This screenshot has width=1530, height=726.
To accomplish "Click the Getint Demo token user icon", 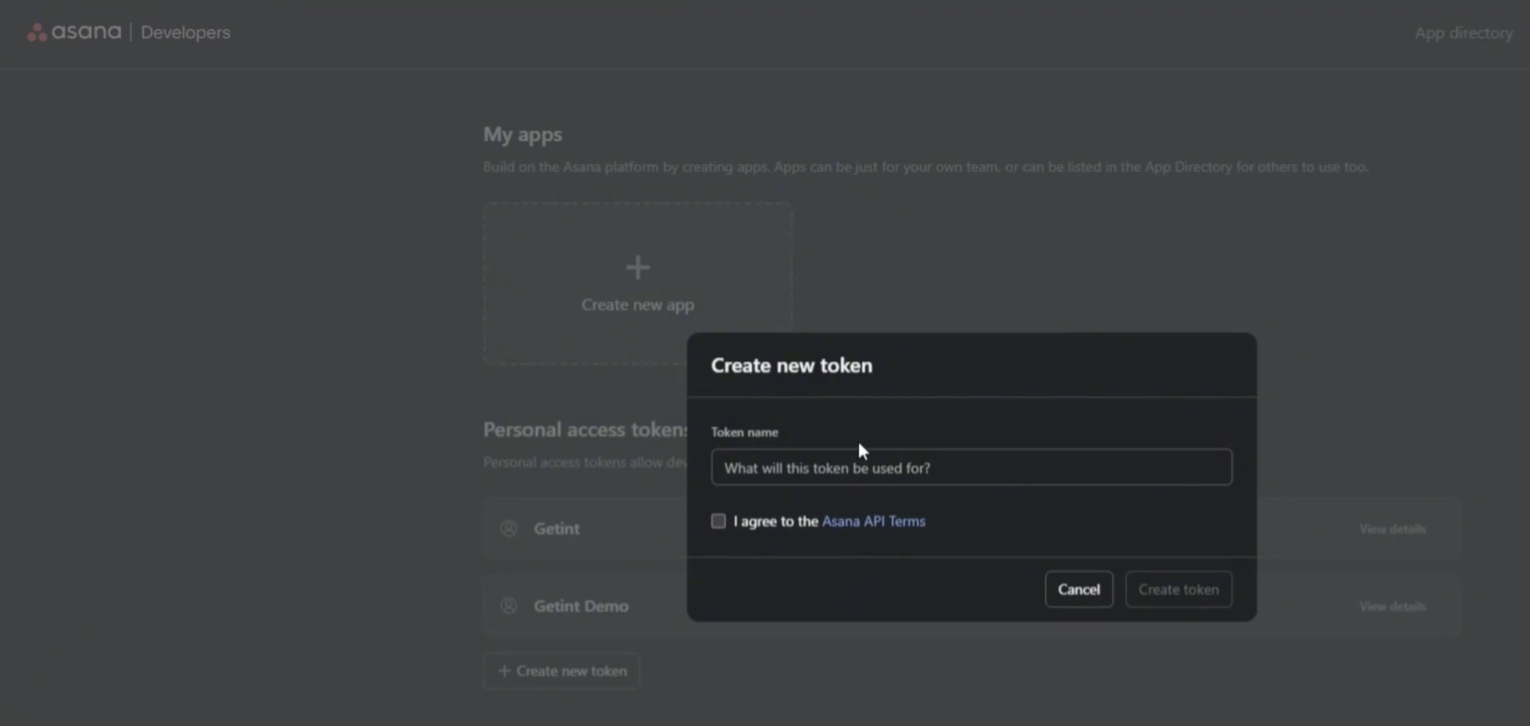I will [509, 606].
